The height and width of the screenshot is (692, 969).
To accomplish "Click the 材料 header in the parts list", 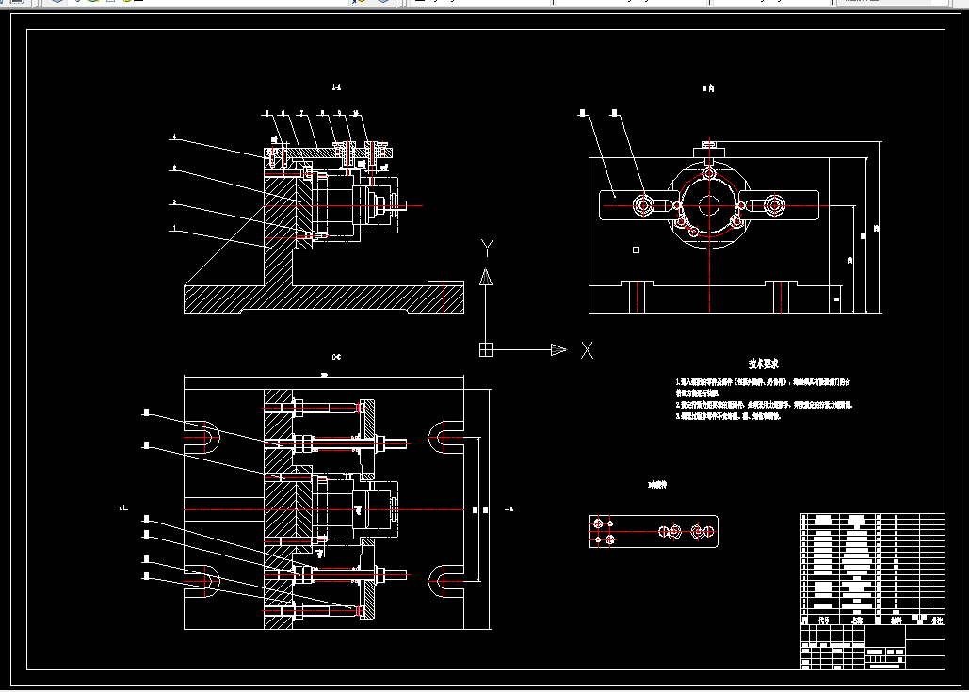I will (896, 620).
